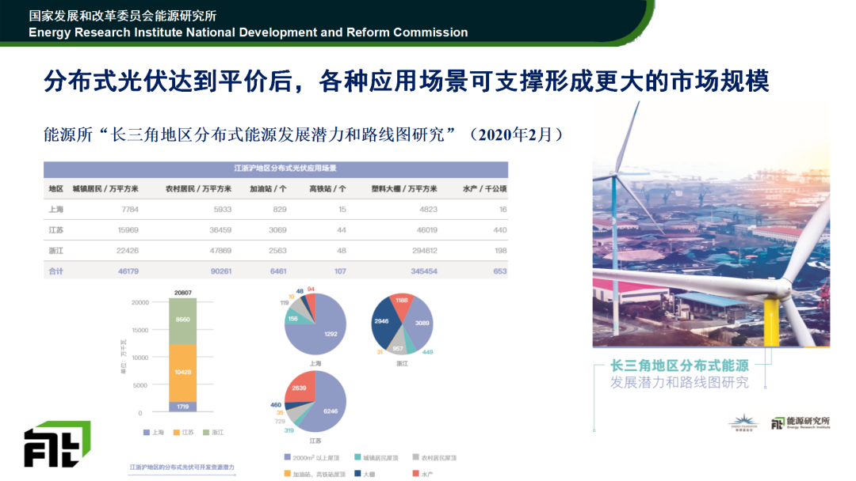Click the 农村居民 / 万平方米 column header
Viewport: 856px width, 481px height.
point(198,188)
